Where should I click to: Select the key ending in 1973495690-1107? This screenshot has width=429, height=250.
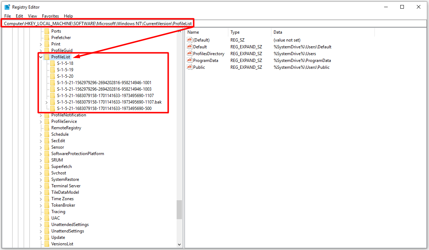[x=105, y=96]
